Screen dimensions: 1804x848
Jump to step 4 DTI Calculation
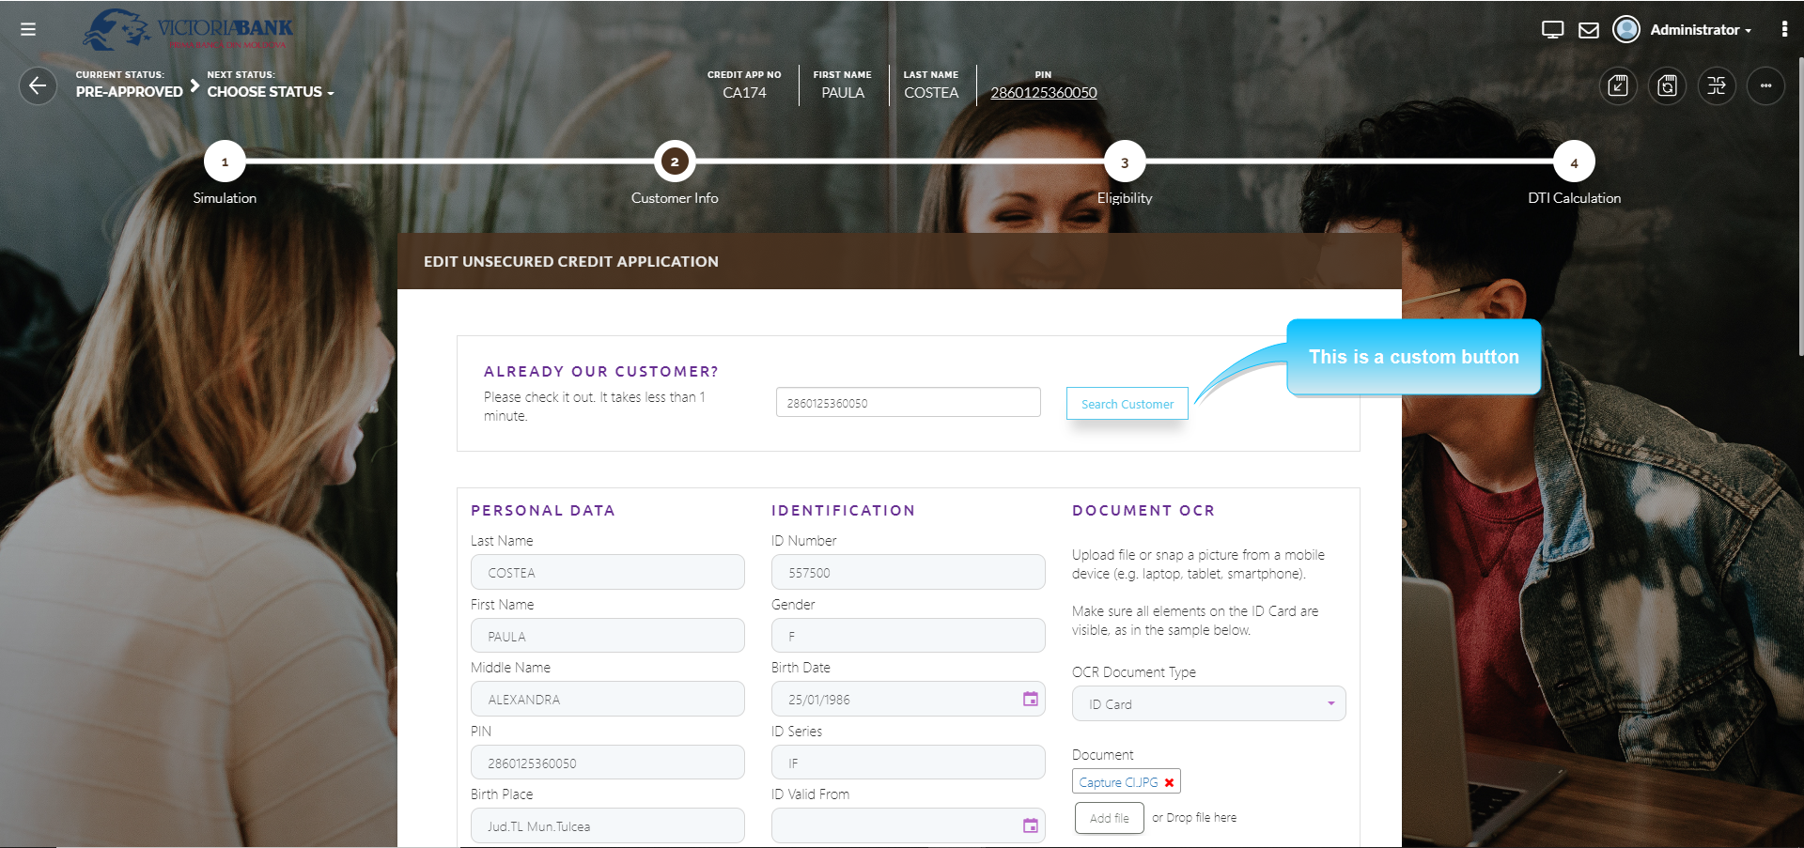[1574, 162]
